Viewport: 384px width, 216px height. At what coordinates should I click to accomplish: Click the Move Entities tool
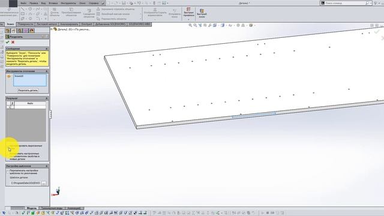112,19
